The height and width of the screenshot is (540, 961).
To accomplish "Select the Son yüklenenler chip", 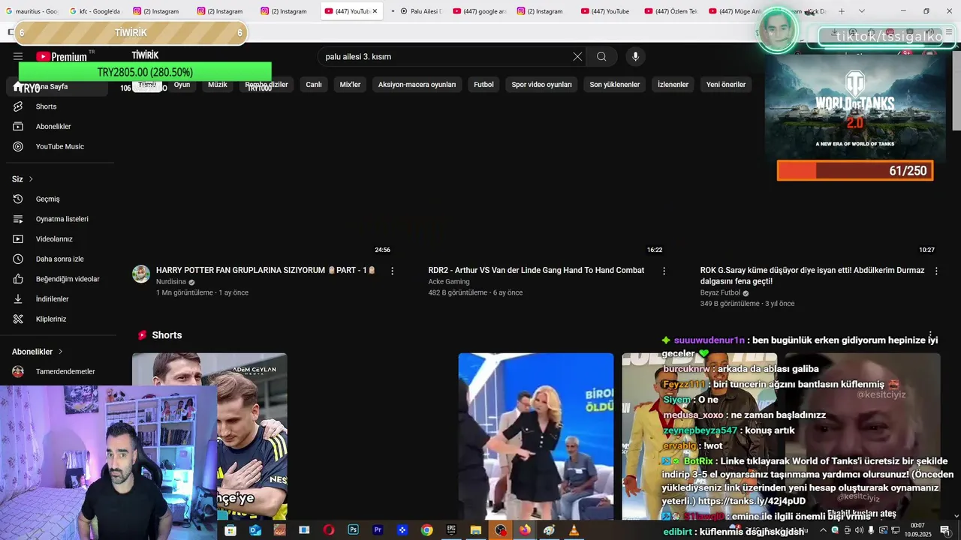I will (x=615, y=85).
